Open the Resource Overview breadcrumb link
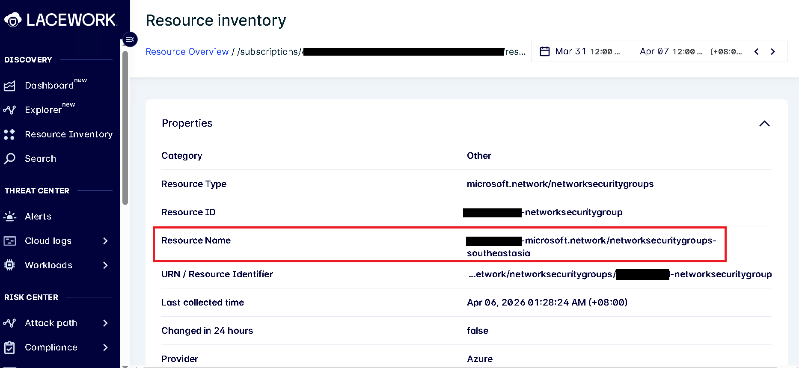Viewport: 799px width, 368px height. click(x=187, y=52)
